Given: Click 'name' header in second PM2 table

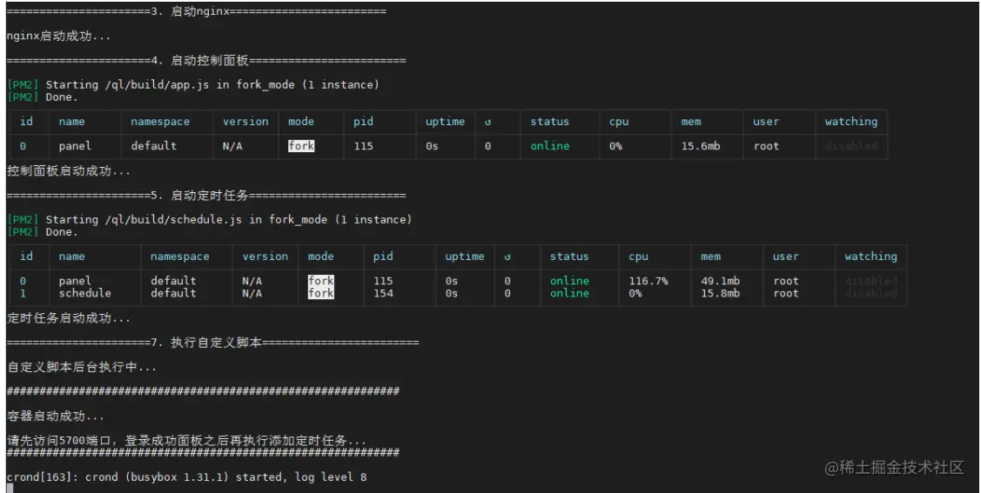Looking at the screenshot, I should click(72, 256).
